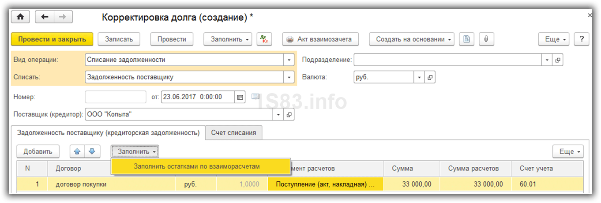This screenshot has height=203, width=601.
Task: Open the calendar picker next to date
Action: point(240,97)
